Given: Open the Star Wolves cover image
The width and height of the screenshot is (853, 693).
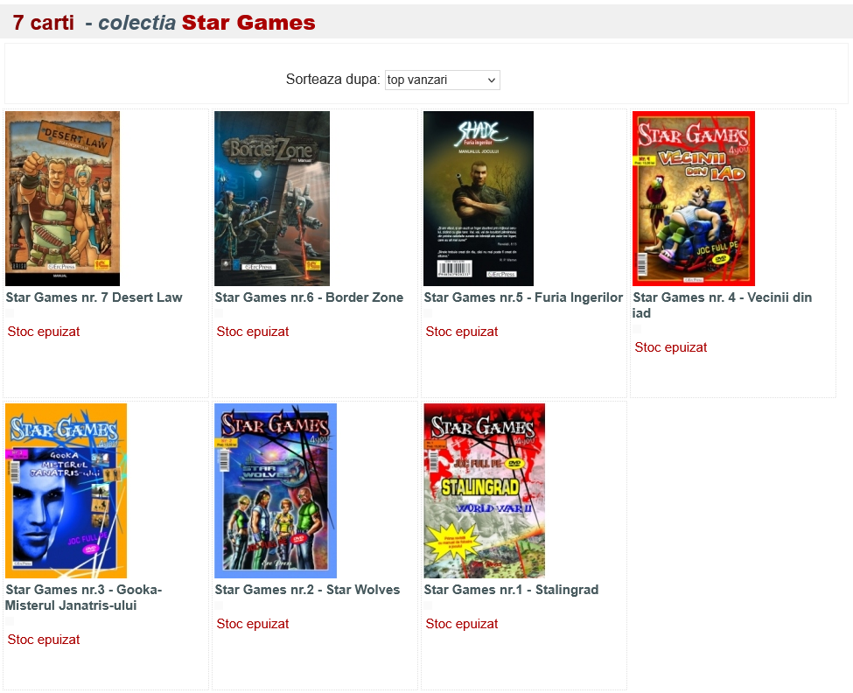Looking at the screenshot, I should coord(276,491).
